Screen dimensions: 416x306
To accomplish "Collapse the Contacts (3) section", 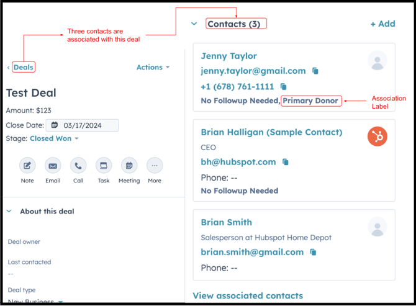I will tap(194, 24).
